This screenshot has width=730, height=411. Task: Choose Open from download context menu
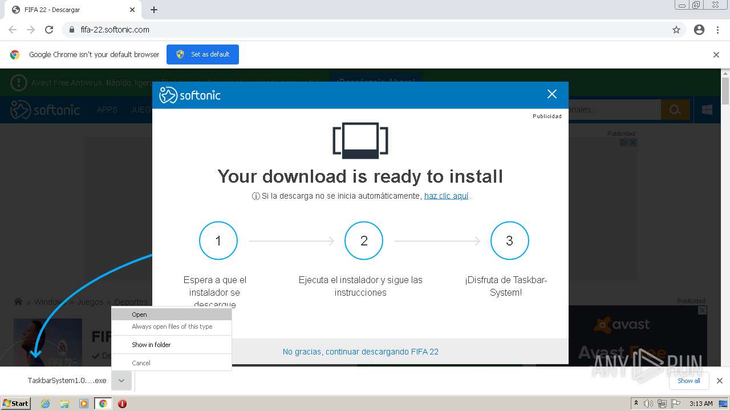coord(172,315)
